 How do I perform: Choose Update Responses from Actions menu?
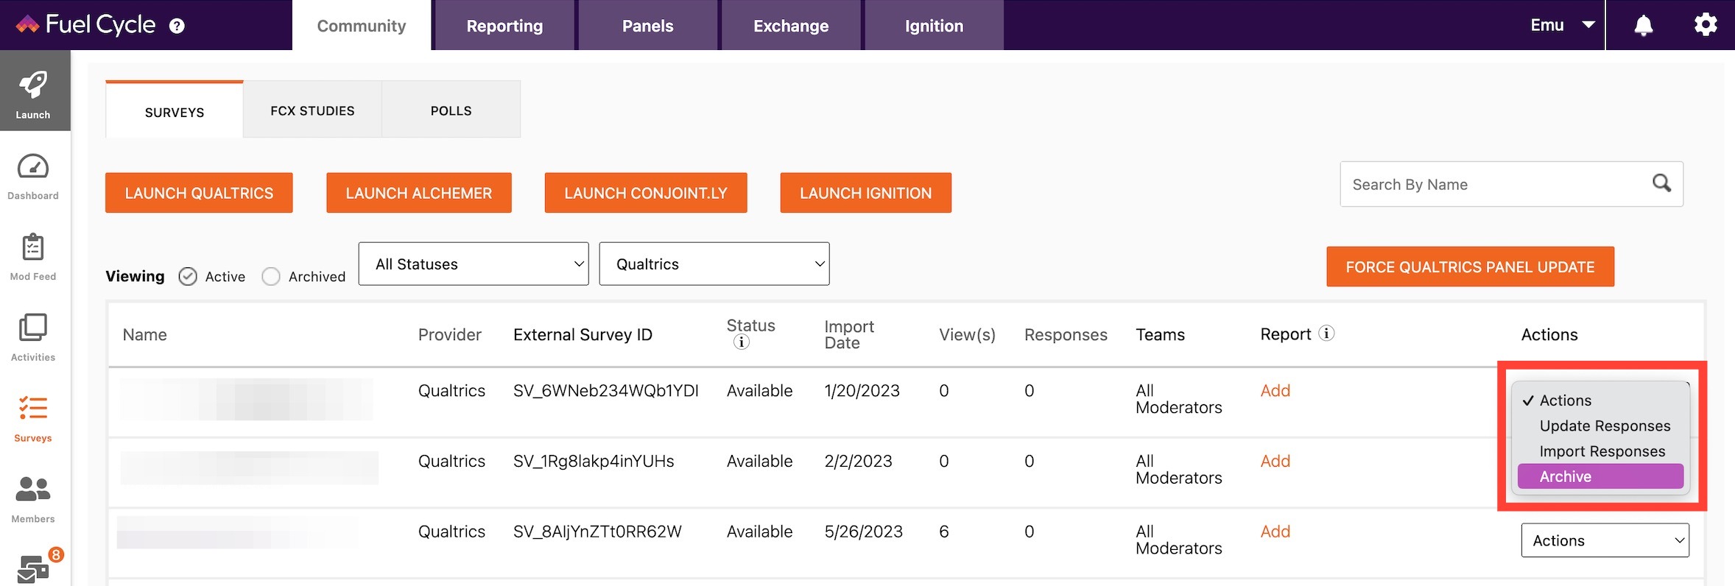click(x=1601, y=426)
